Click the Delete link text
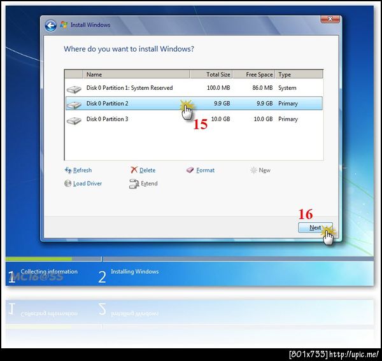Viewport: 382px width, 361px height. pyautogui.click(x=147, y=170)
